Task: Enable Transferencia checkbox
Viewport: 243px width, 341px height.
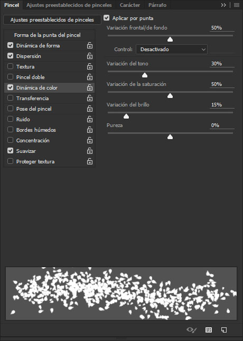Action: click(x=10, y=98)
